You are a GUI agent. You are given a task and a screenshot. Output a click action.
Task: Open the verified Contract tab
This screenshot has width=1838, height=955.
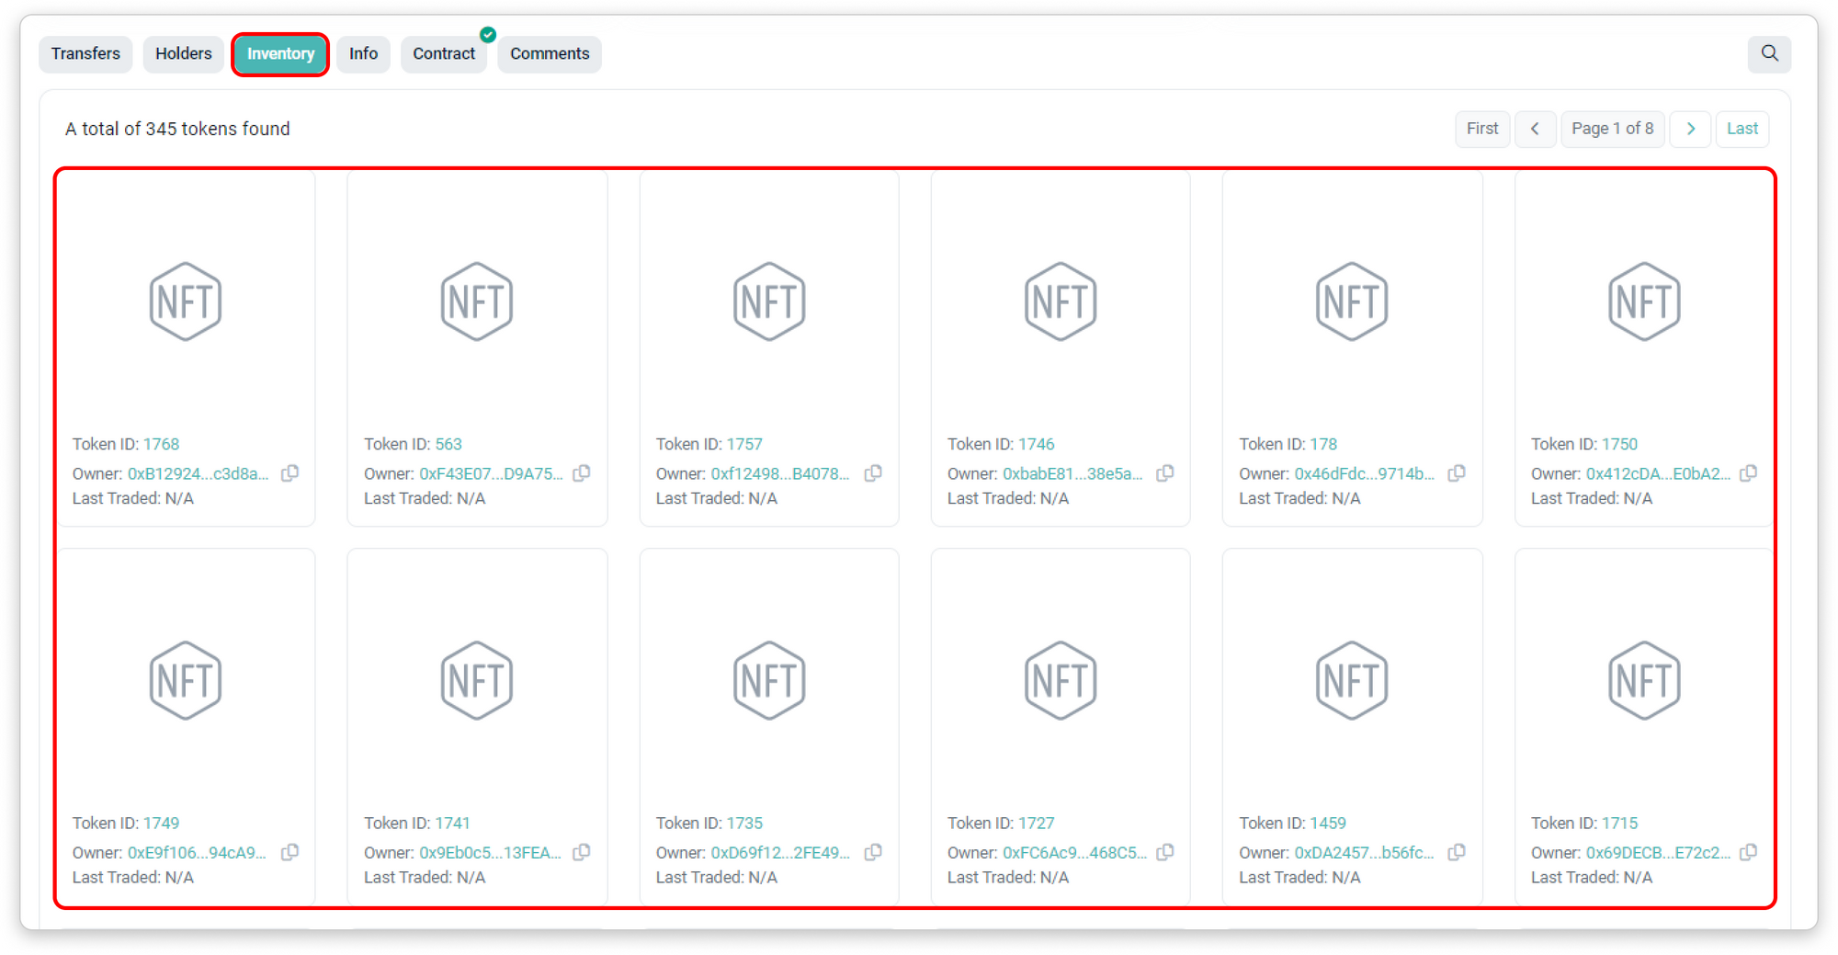tap(444, 53)
